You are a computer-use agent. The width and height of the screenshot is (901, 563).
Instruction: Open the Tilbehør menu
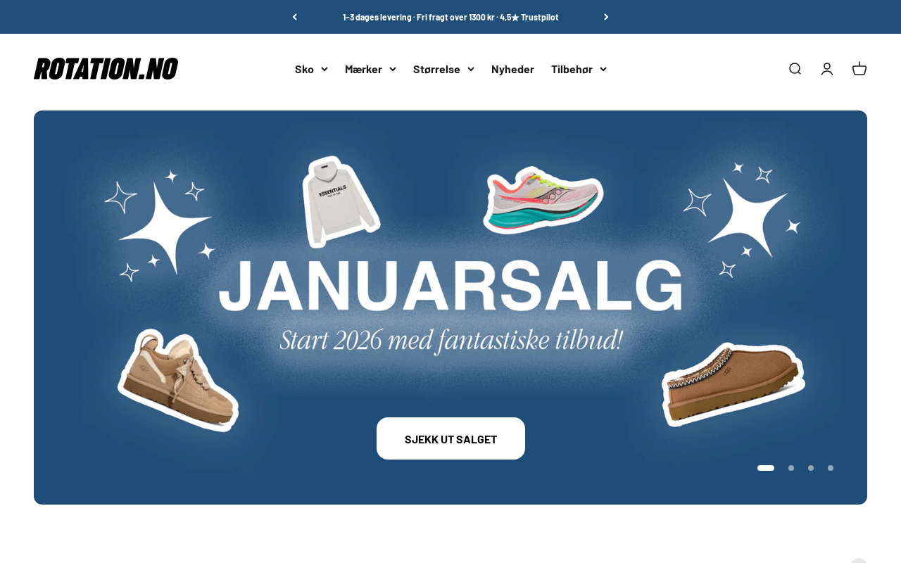coord(579,69)
